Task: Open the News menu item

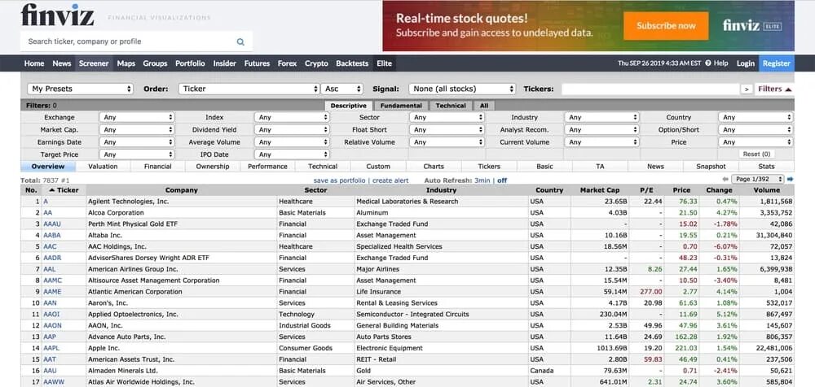Action: pyautogui.click(x=61, y=63)
